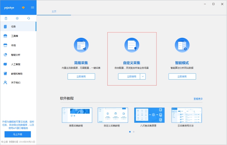Expand dropdown arrow next to 自定义采集 立即使用

[x=143, y=76]
